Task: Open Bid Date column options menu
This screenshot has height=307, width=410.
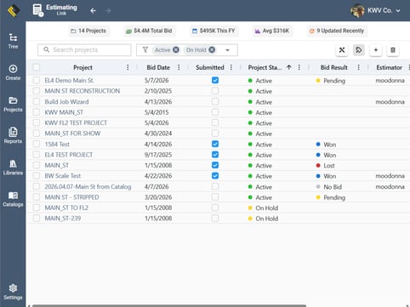Action: pyautogui.click(x=179, y=67)
